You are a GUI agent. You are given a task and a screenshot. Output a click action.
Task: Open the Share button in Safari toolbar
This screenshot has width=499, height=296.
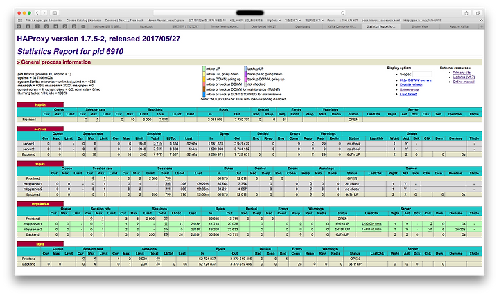pos(466,13)
